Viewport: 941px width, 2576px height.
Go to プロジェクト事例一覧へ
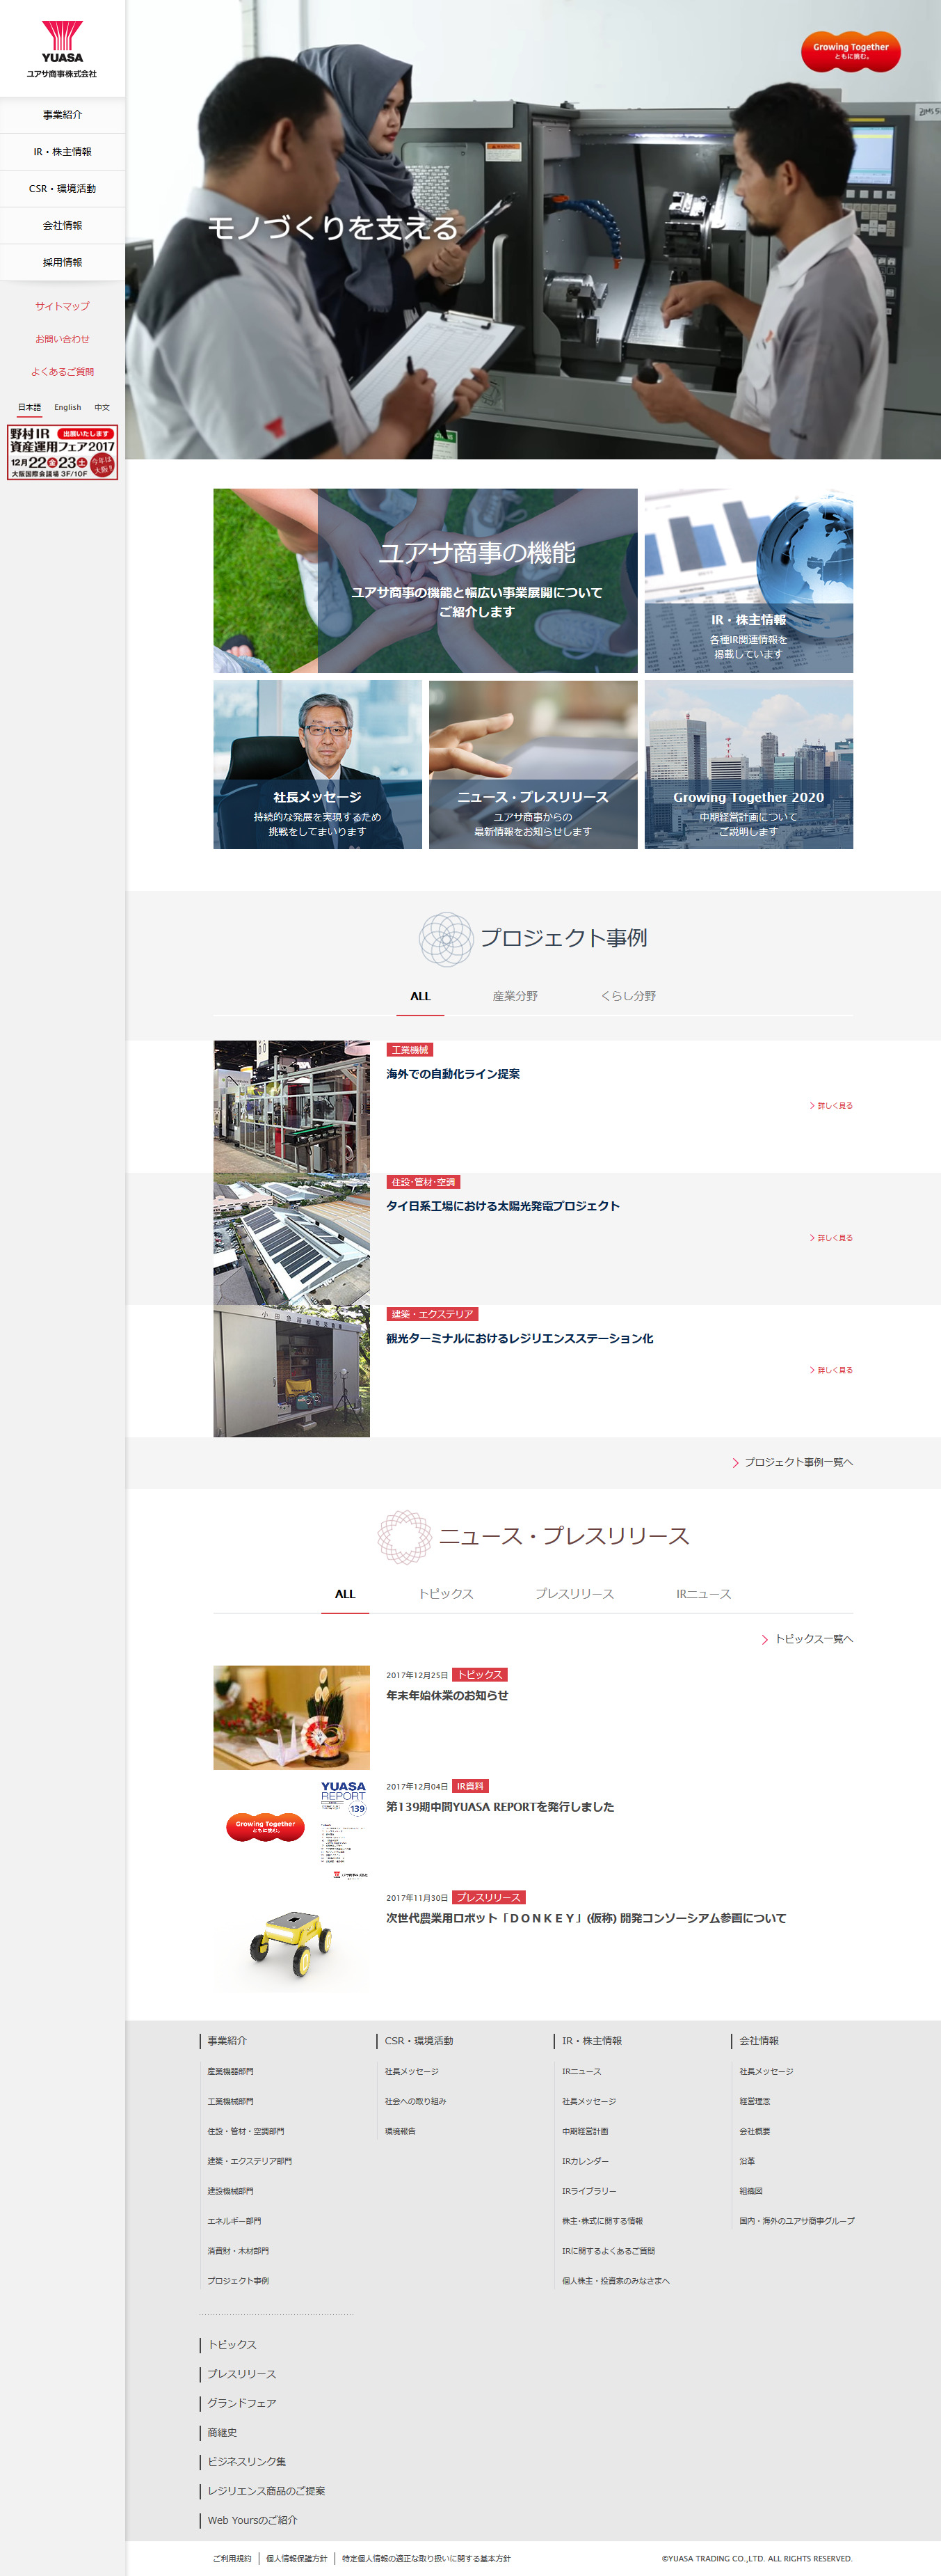point(793,1462)
